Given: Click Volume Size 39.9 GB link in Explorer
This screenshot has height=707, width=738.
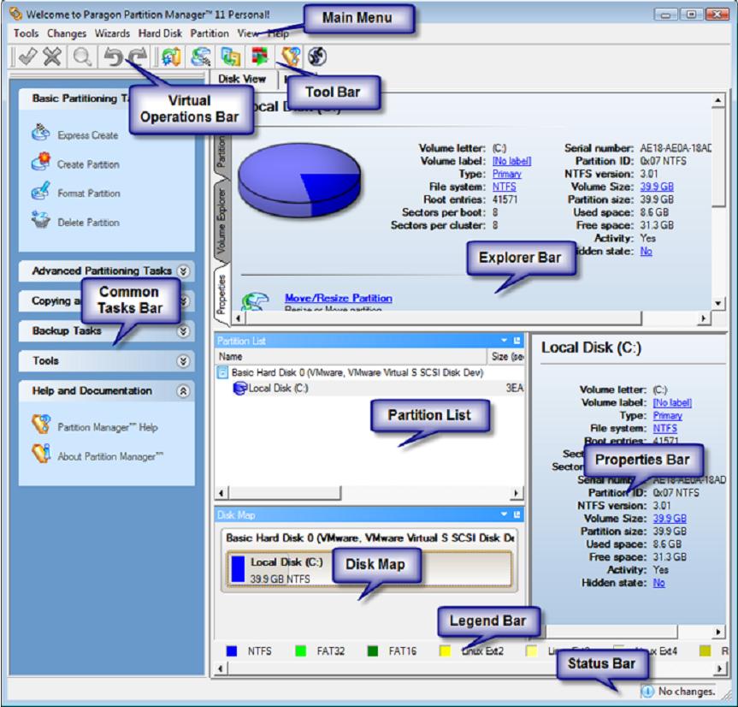Looking at the screenshot, I should pos(657,187).
